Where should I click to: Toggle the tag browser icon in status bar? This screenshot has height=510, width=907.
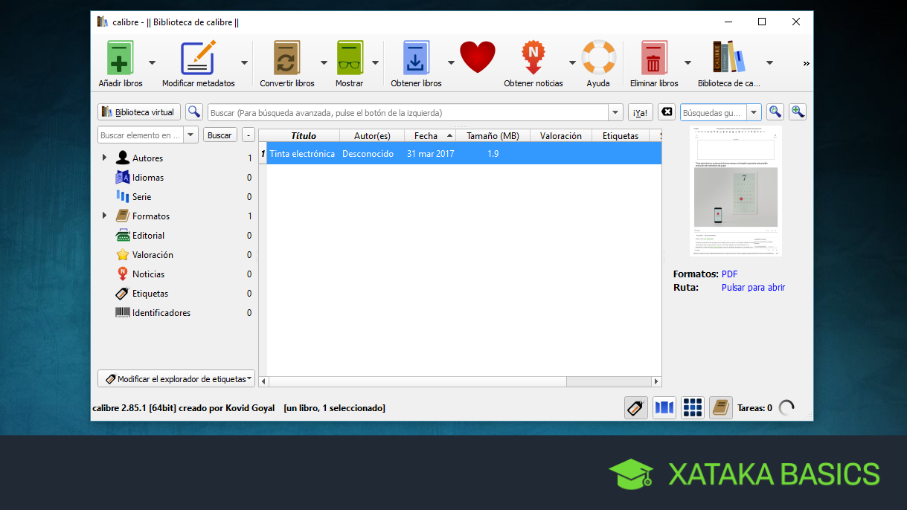pos(635,407)
